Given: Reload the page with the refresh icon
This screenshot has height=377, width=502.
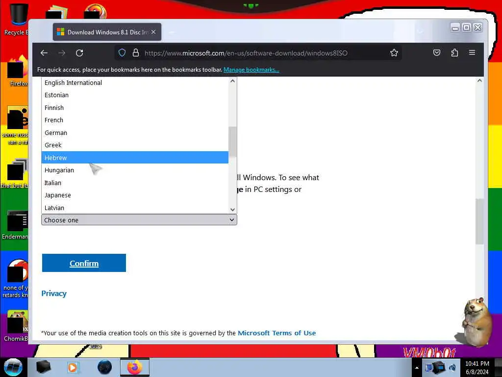Looking at the screenshot, I should [x=79, y=53].
